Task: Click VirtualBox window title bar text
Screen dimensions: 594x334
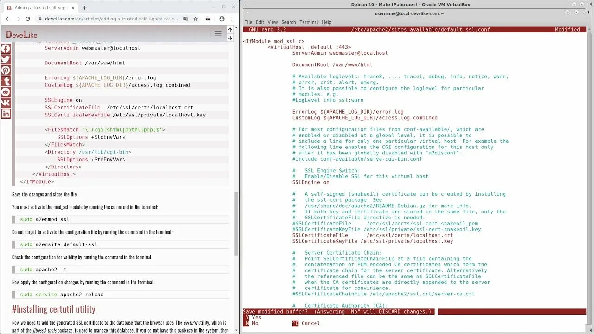Action: (x=410, y=4)
